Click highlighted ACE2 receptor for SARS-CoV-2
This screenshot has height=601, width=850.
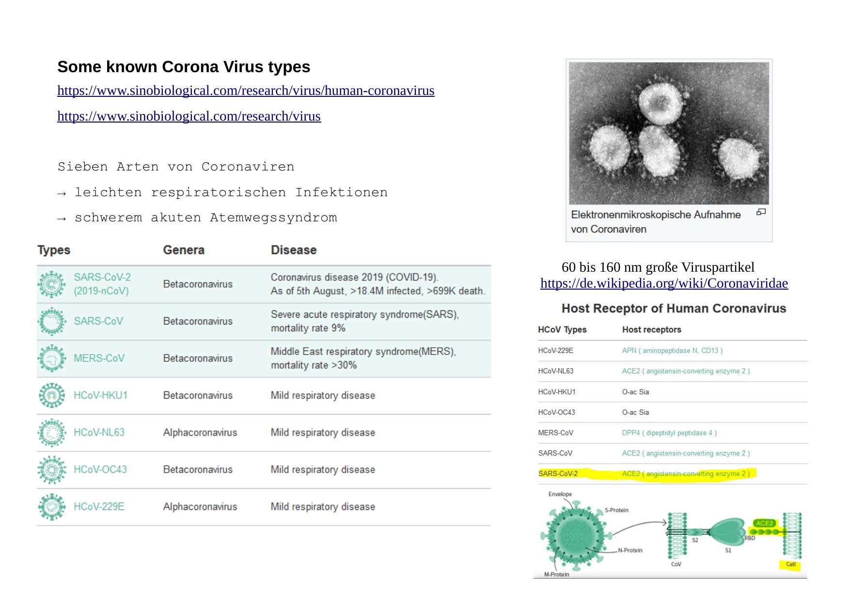coord(685,474)
